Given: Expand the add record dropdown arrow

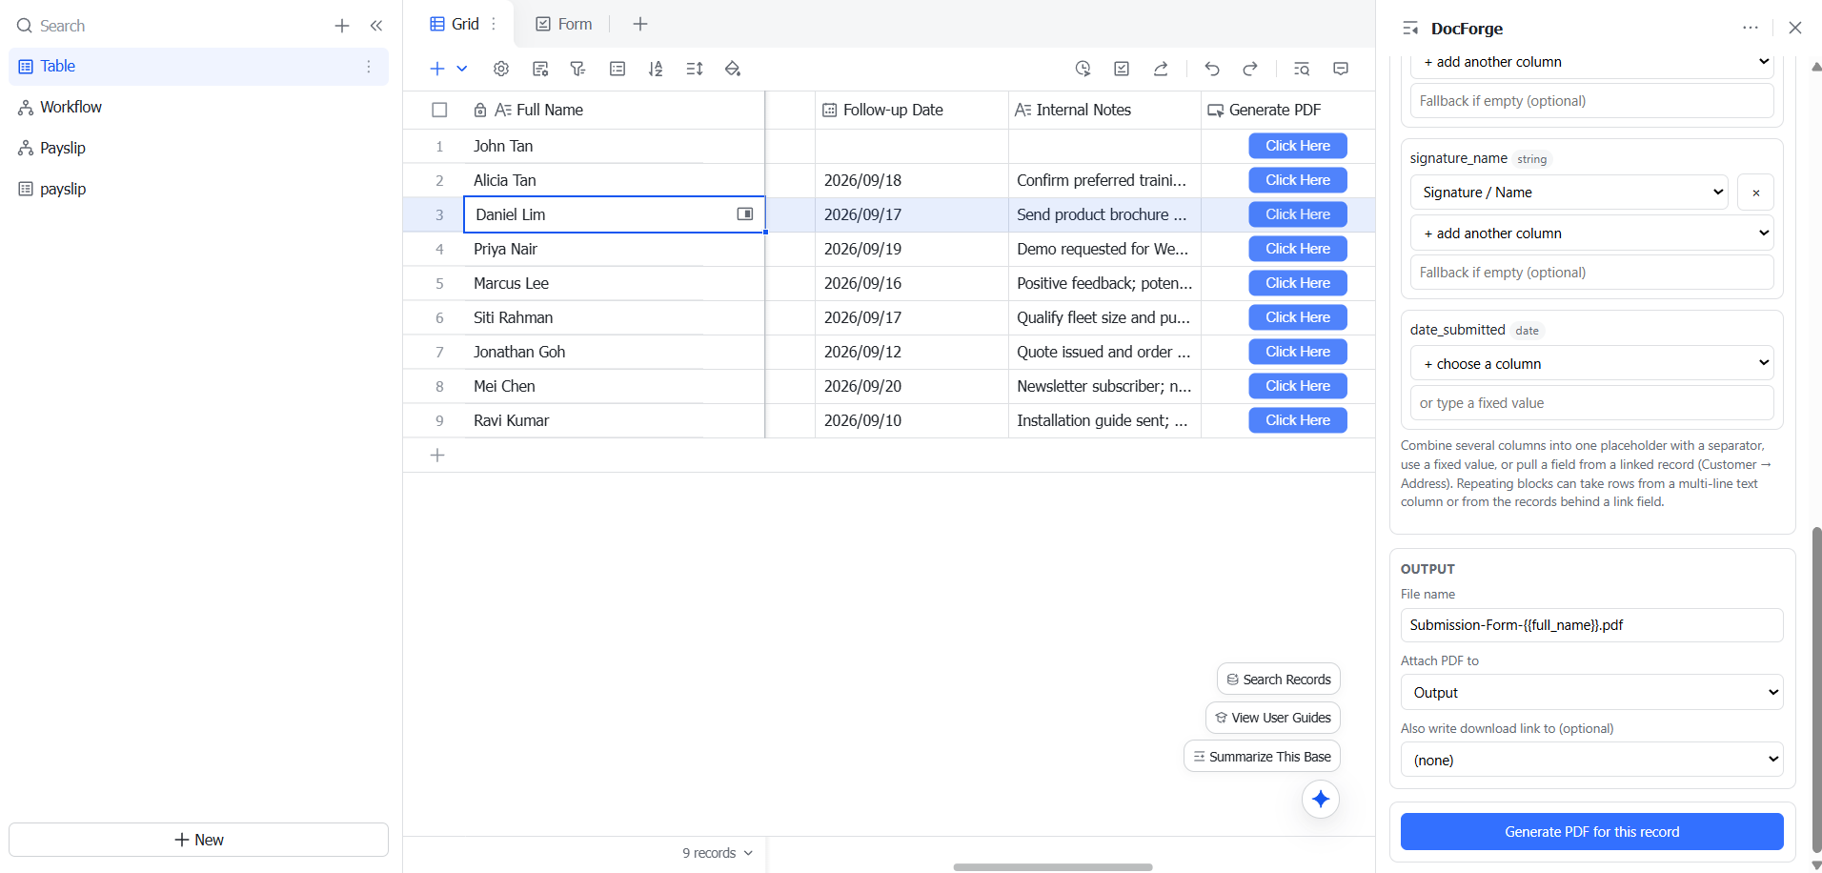Looking at the screenshot, I should tap(462, 69).
